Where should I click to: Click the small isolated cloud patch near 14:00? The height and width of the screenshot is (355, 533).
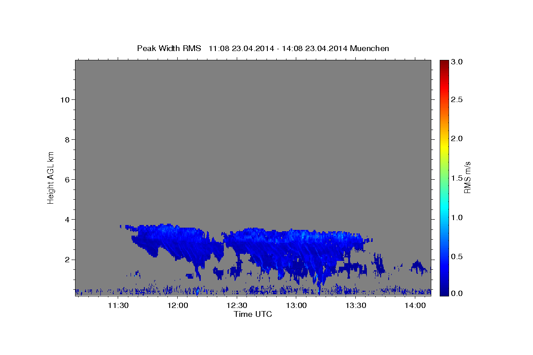(419, 267)
